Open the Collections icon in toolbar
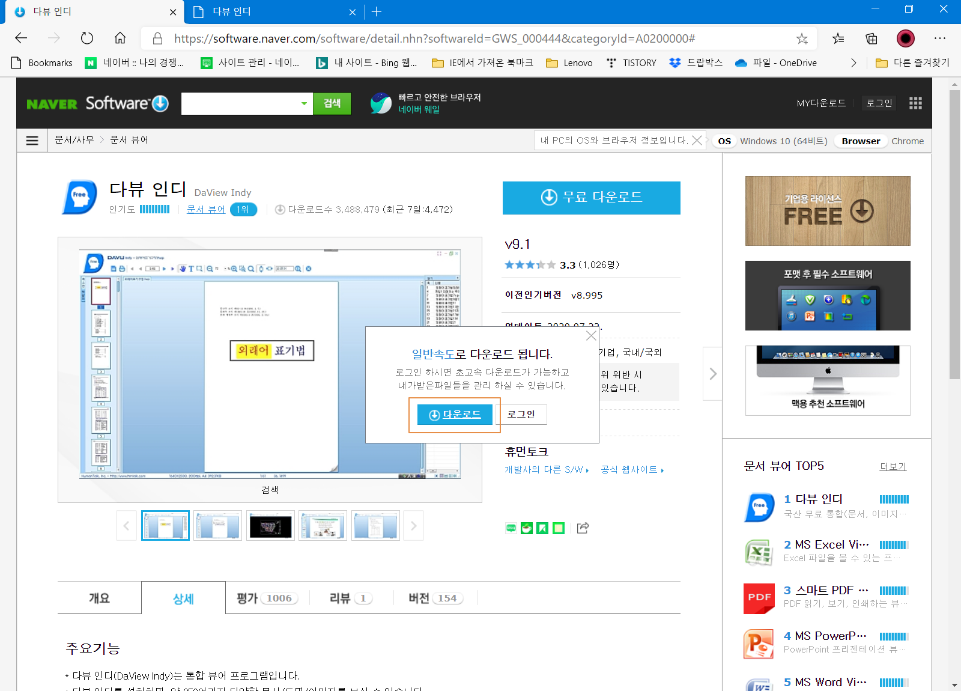 872,38
